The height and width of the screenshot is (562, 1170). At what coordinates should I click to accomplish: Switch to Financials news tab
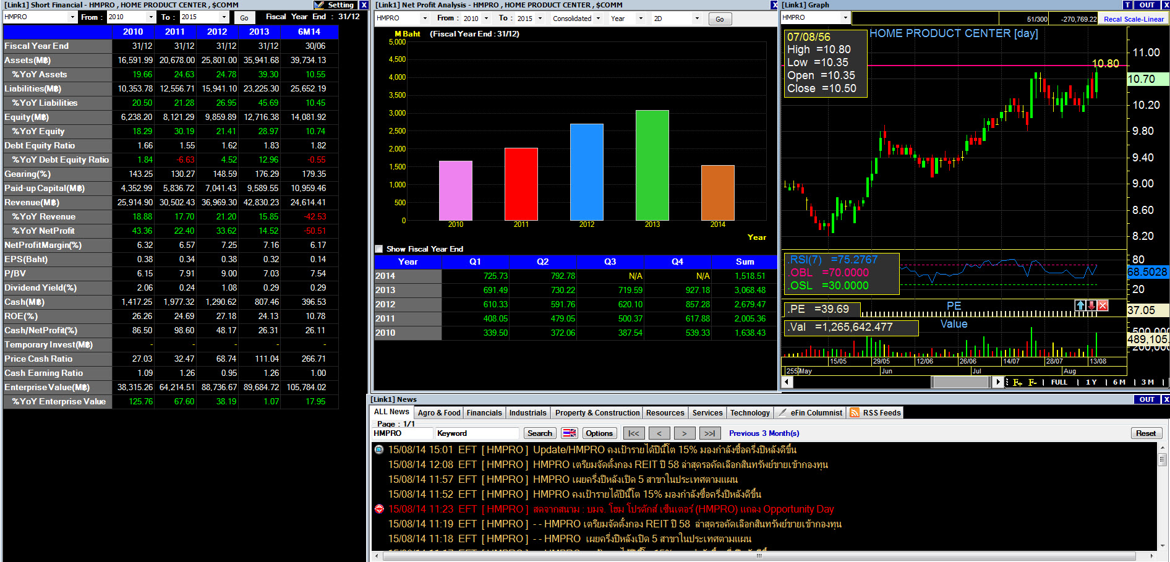pyautogui.click(x=484, y=413)
